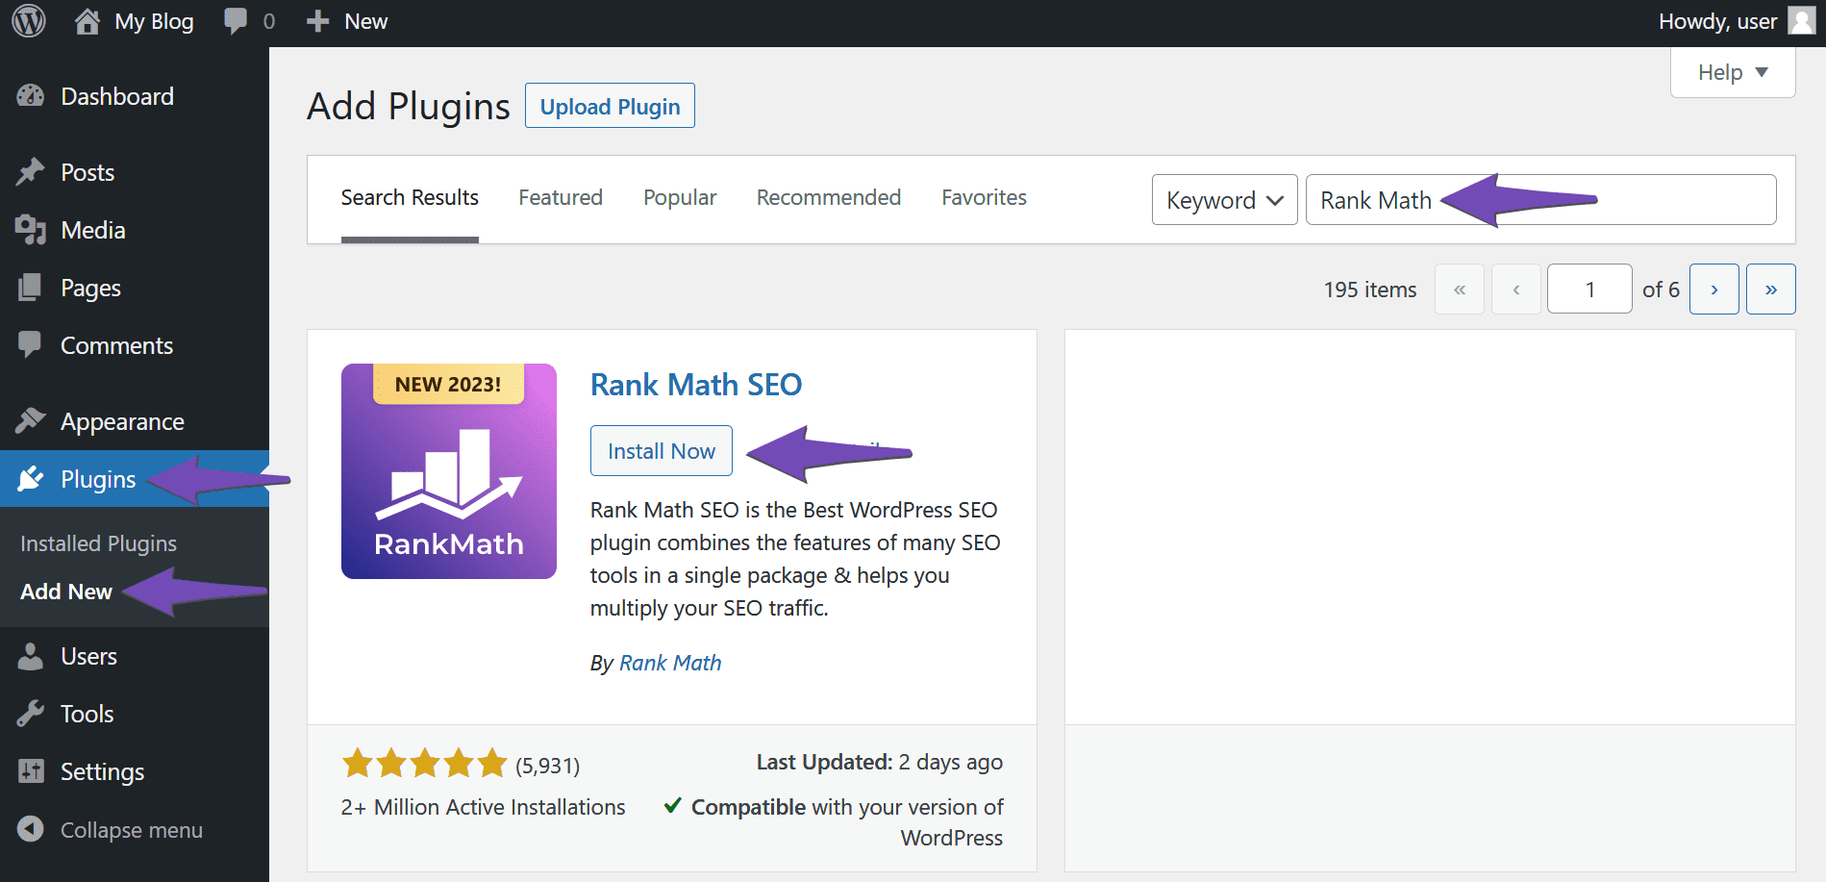Click the 2+ Million Active Installations text
The image size is (1826, 882).
(x=483, y=807)
